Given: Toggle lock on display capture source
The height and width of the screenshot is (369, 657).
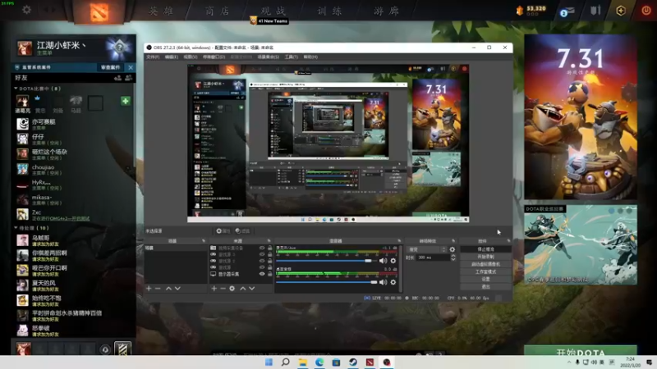Looking at the screenshot, I should click(x=269, y=274).
